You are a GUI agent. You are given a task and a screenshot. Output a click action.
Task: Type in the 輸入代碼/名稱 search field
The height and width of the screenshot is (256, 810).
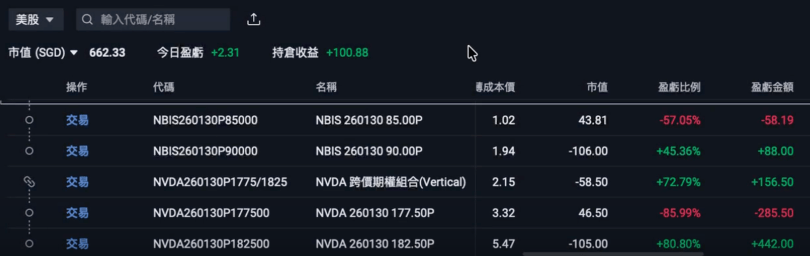click(162, 20)
